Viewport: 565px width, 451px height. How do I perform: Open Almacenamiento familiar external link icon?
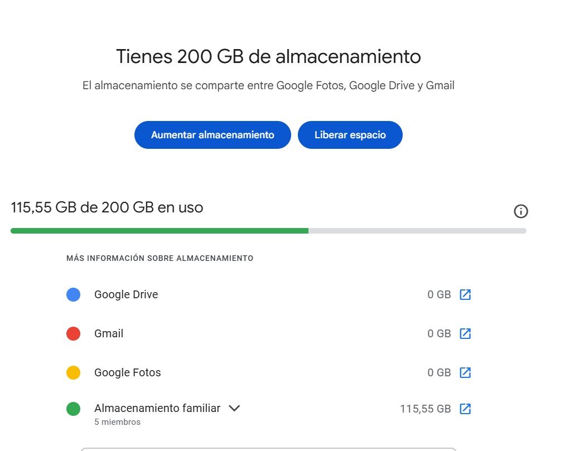click(x=465, y=409)
